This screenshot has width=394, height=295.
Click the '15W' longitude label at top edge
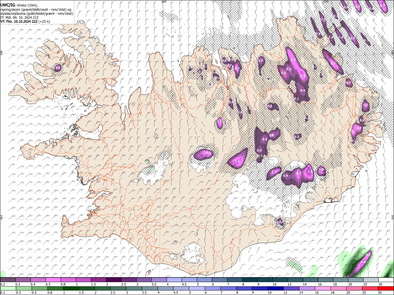pyautogui.click(x=326, y=2)
